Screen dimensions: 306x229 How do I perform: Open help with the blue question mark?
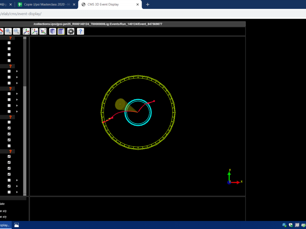click(81, 31)
